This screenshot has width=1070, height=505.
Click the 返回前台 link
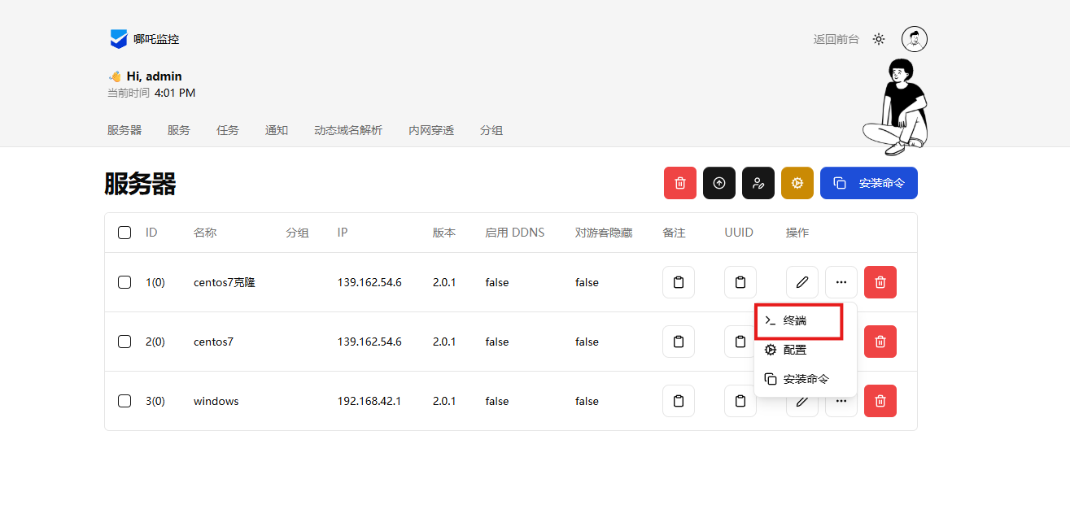836,39
